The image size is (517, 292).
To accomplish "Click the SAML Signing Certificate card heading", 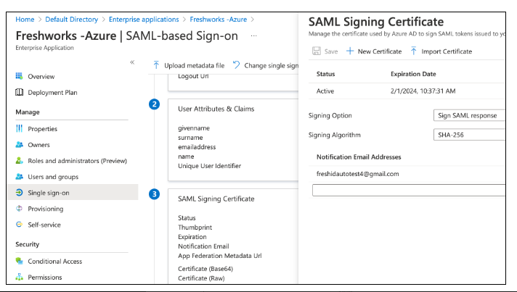I will 216,199.
